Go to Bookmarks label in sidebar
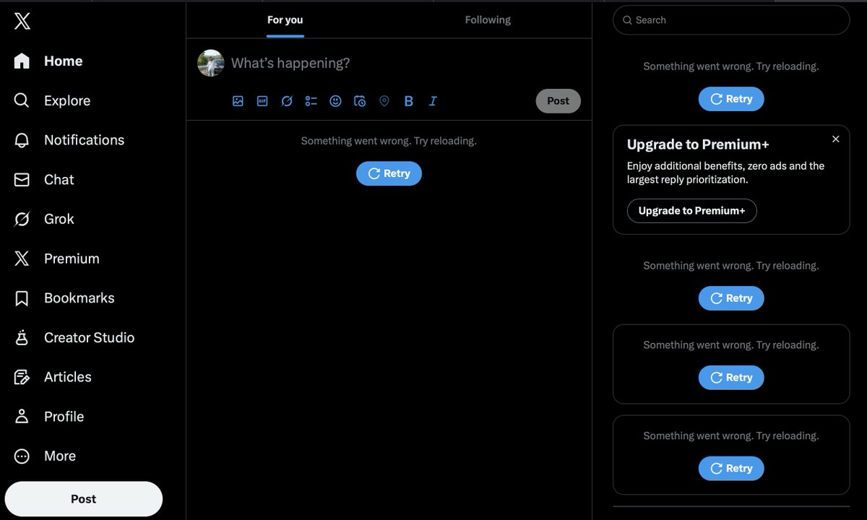The height and width of the screenshot is (520, 867). pos(79,298)
